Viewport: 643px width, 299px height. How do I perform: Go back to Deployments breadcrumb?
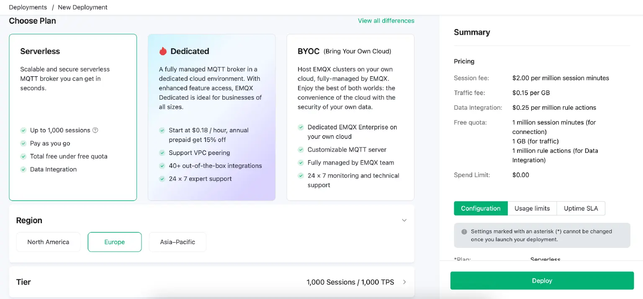coord(27,7)
